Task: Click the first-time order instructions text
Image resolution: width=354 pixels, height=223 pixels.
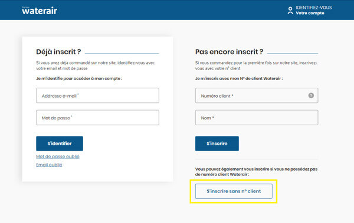Action: 256,65
